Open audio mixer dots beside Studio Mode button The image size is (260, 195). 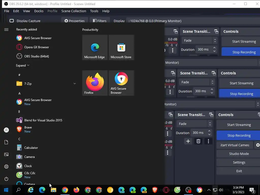pos(168,153)
